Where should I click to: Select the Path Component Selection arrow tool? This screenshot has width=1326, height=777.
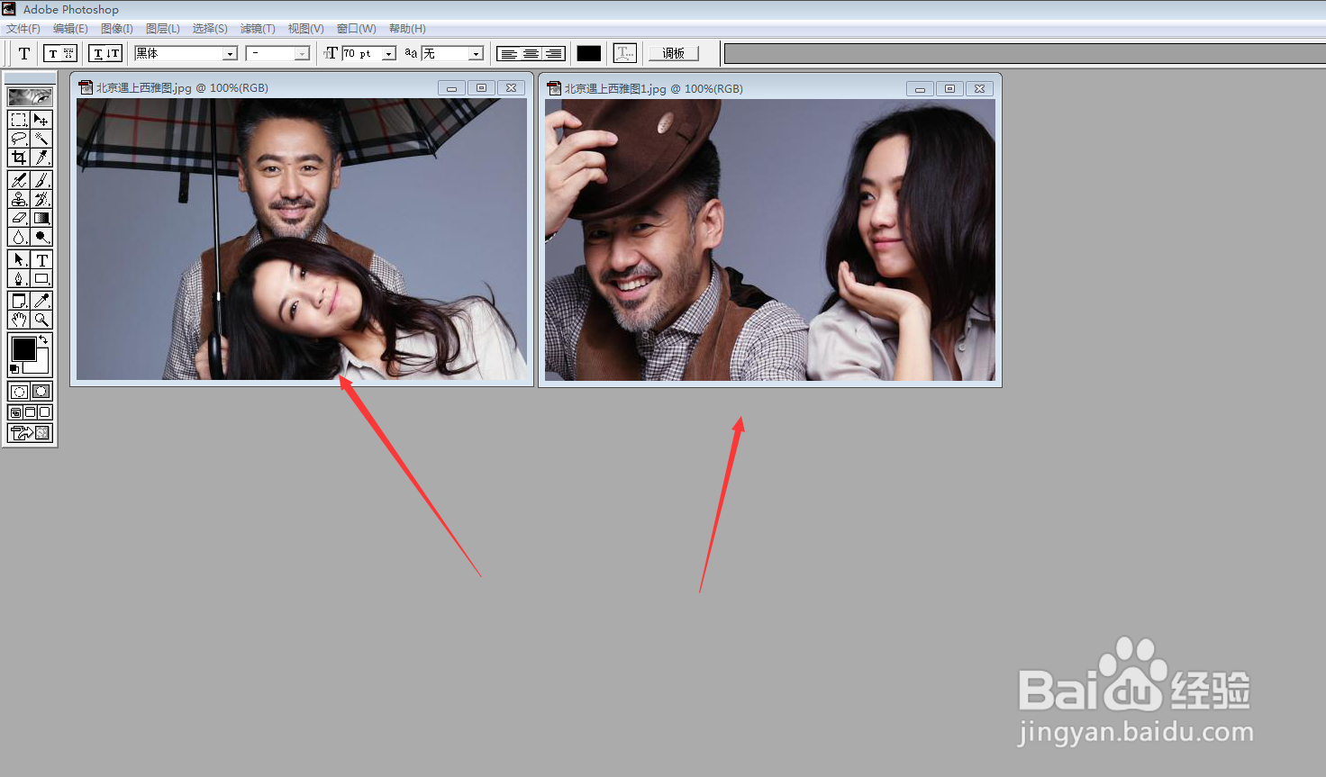(x=19, y=259)
